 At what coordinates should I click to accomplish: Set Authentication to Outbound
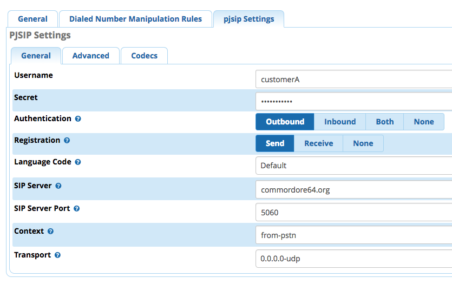(285, 122)
